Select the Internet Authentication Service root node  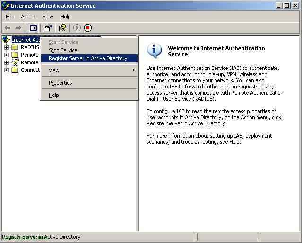[26, 40]
